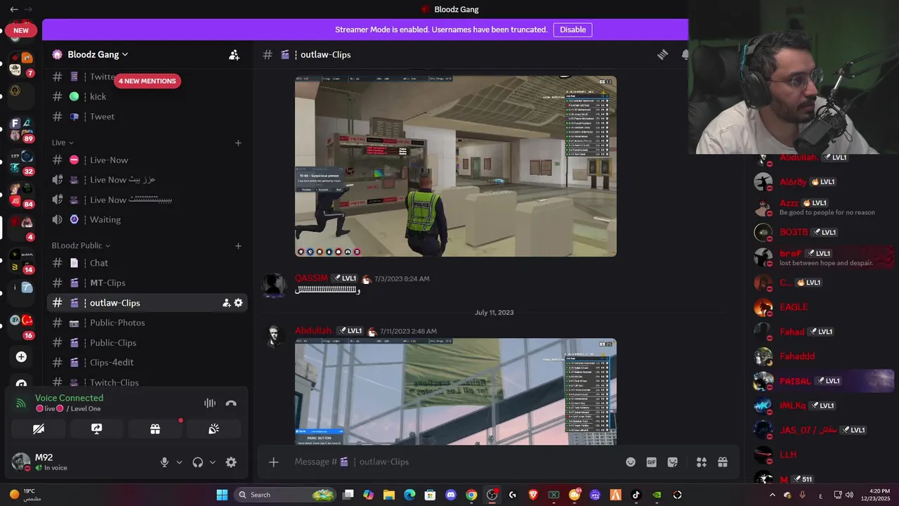
Task: Open the Abdullah clip thumbnail from July 11
Action: click(x=456, y=391)
